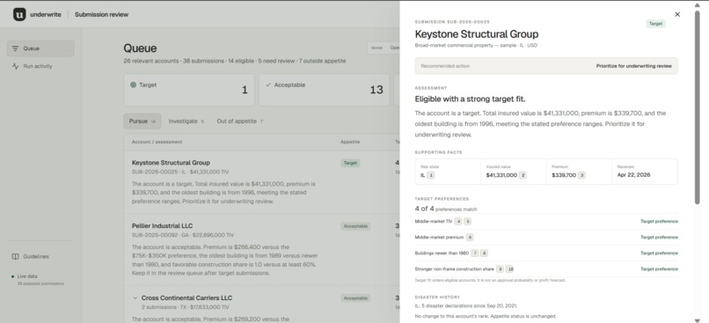Switch to the Pursue tab
Screen dimensions: 709x323
[143, 121]
